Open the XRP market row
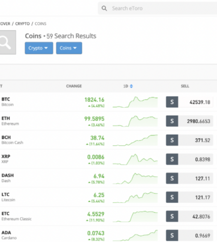Viewport: 217px width, 242px height. [x=108, y=159]
